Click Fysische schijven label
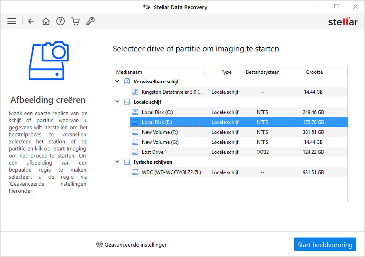The height and width of the screenshot is (257, 365). pyautogui.click(x=153, y=162)
